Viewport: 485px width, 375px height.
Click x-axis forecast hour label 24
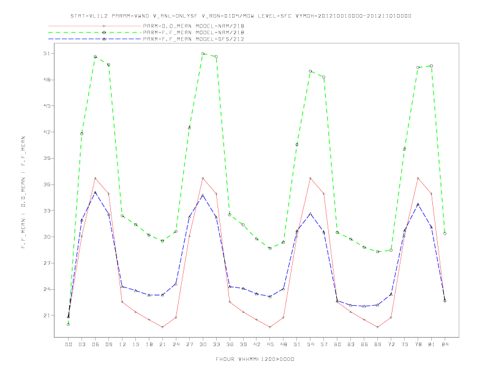[176, 344]
